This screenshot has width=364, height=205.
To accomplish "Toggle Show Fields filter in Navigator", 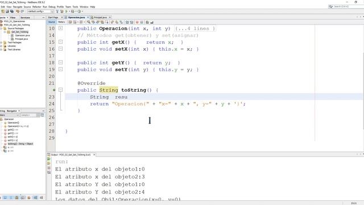I will coord(5,198).
